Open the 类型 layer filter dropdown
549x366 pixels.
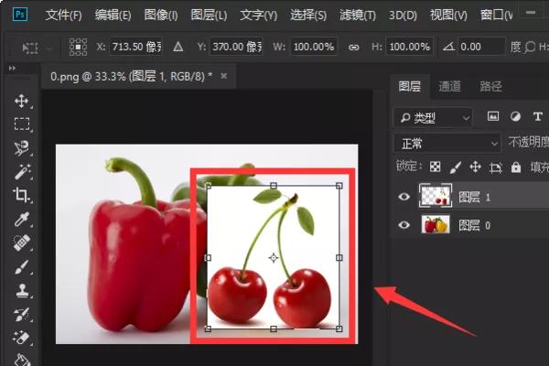[x=433, y=118]
